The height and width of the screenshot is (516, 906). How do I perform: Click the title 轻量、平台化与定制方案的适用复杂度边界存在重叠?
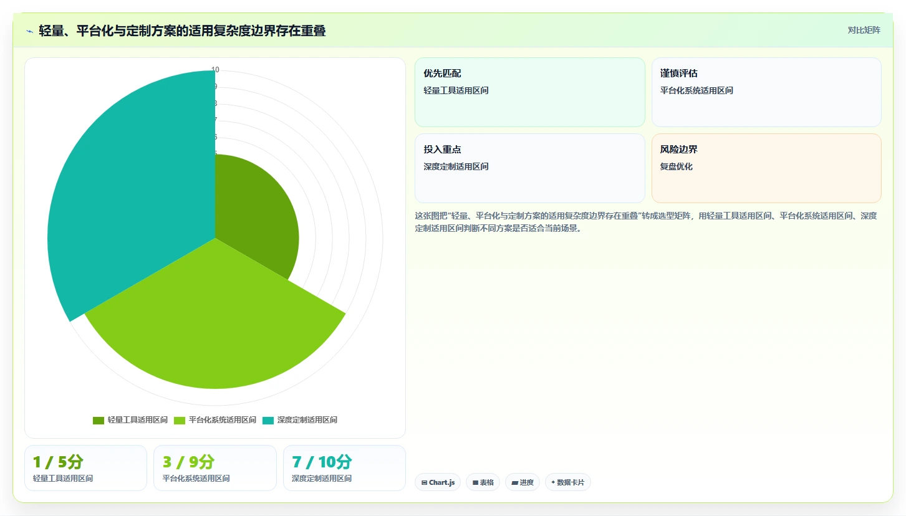182,31
